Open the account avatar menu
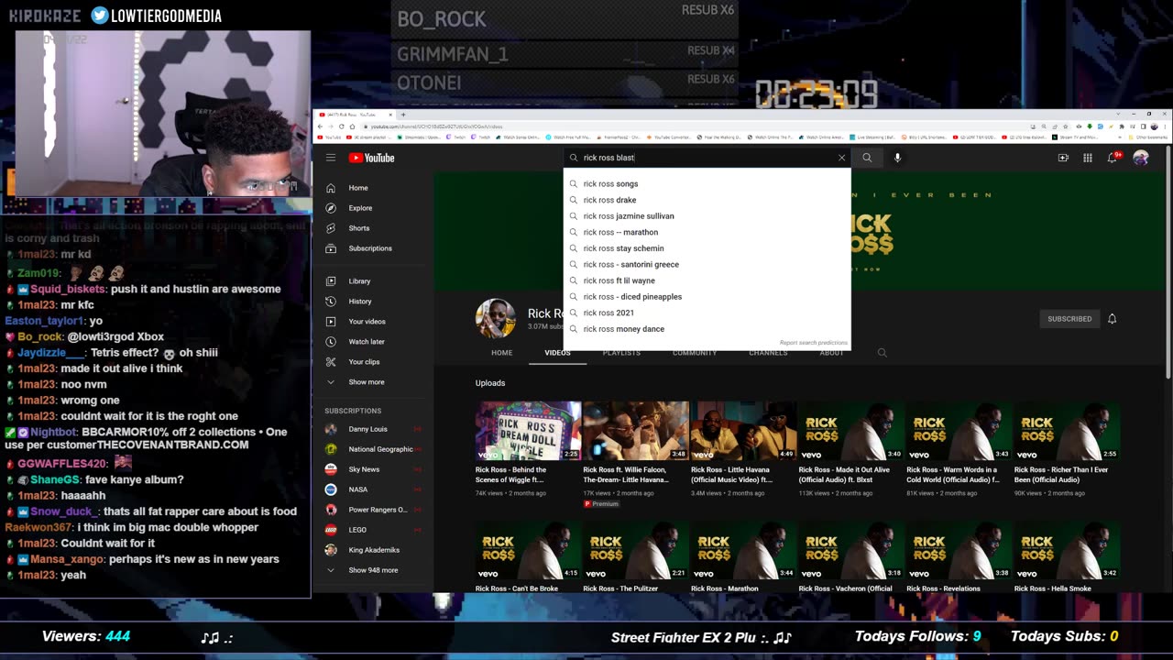Viewport: 1173px width, 660px height. tap(1141, 158)
